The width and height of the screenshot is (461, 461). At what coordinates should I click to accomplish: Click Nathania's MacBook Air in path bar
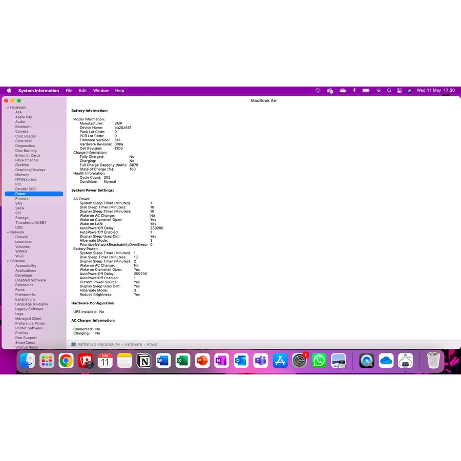(99, 345)
